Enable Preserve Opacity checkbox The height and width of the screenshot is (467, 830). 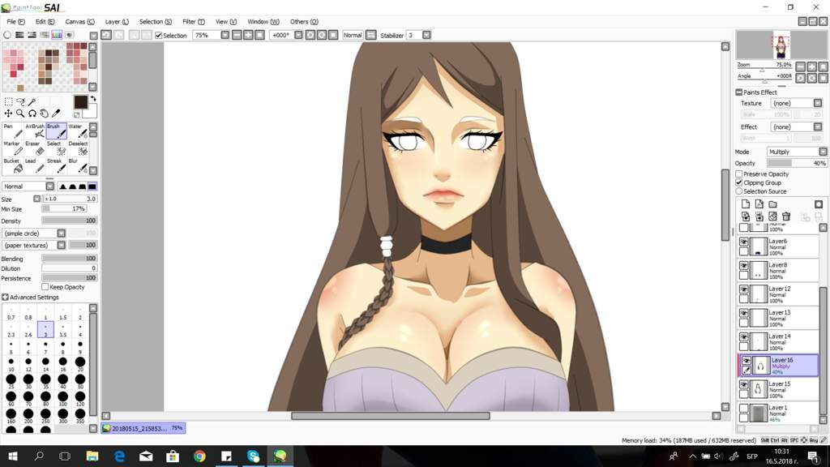tap(739, 174)
